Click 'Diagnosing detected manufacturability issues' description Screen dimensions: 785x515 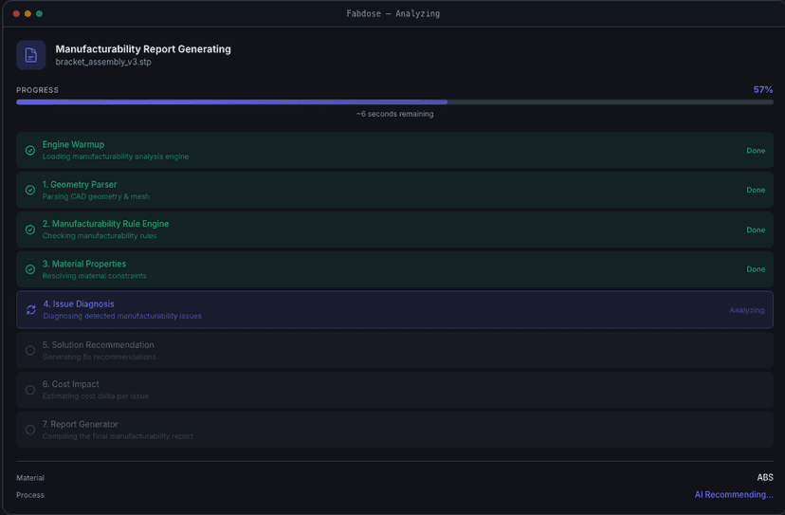[122, 316]
